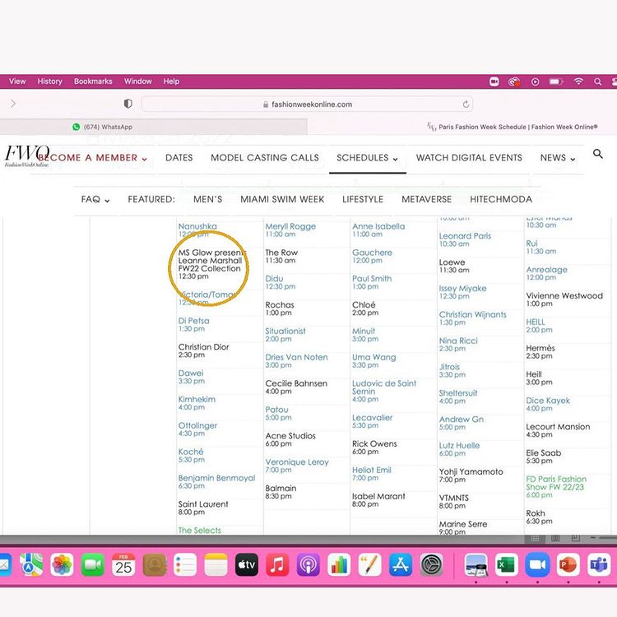Switch to Excel in the dock
The width and height of the screenshot is (617, 617).
coord(507,564)
